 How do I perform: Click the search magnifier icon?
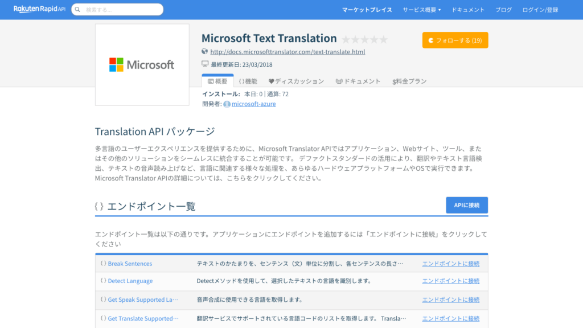point(77,9)
